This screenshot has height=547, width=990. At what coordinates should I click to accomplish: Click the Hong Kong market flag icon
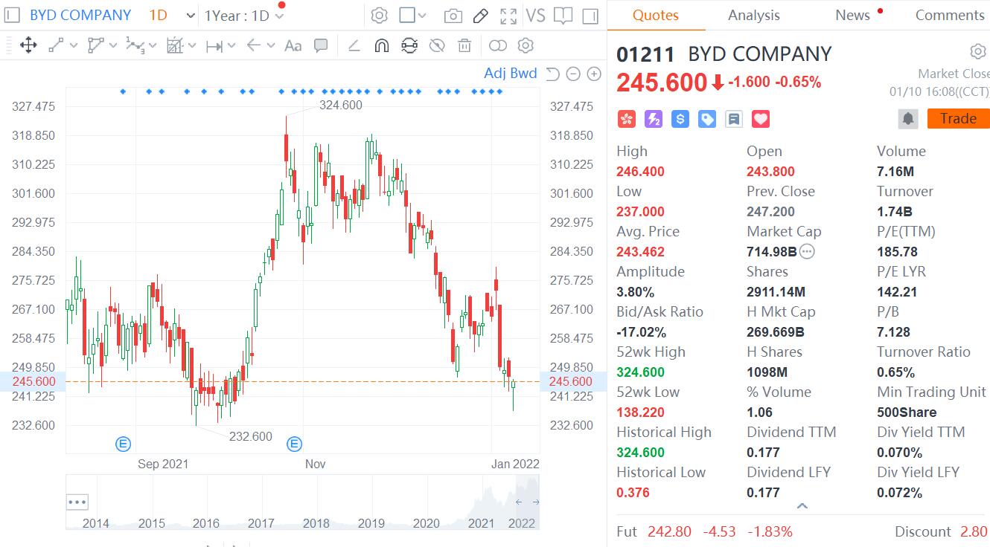[626, 119]
